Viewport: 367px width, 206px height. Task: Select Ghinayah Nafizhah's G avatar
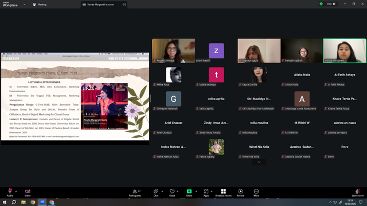pyautogui.click(x=173, y=99)
